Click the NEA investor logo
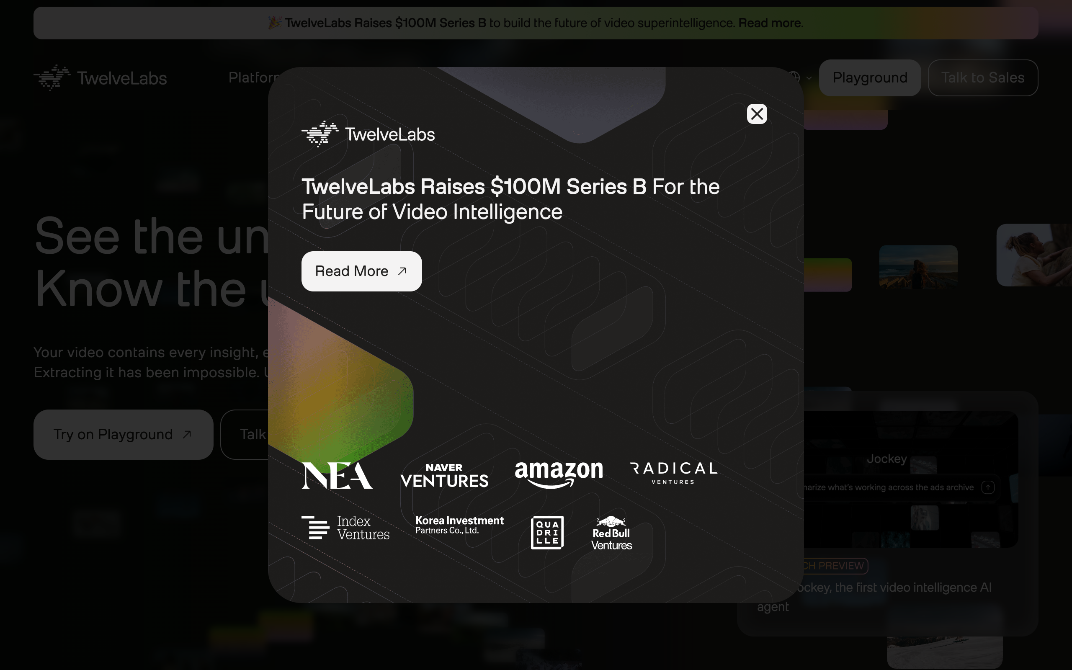The image size is (1072, 670). click(x=337, y=475)
